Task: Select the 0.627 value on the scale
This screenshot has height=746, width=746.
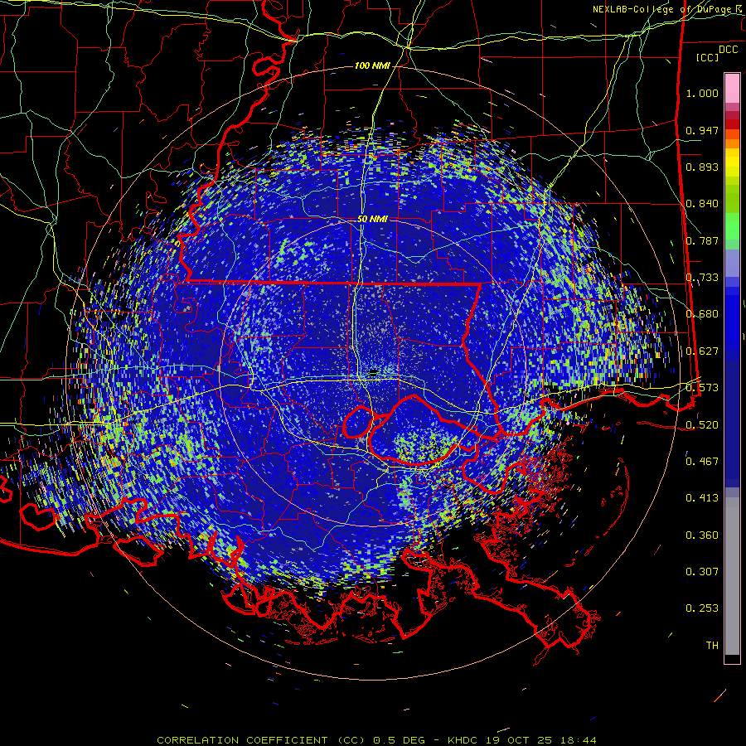Action: (x=702, y=351)
